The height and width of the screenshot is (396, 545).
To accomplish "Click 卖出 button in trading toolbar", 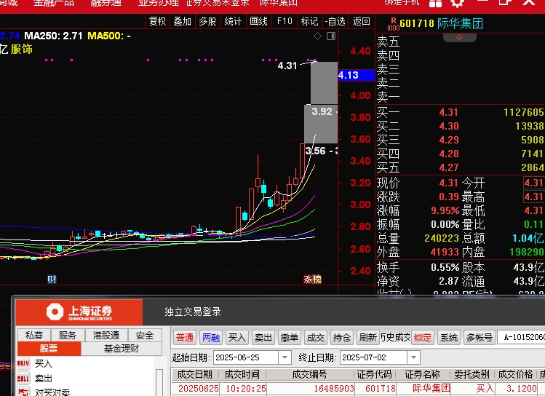I will (x=263, y=337).
